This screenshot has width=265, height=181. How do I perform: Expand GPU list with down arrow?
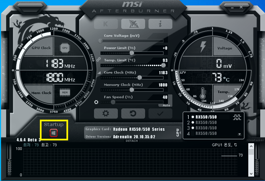(239, 134)
